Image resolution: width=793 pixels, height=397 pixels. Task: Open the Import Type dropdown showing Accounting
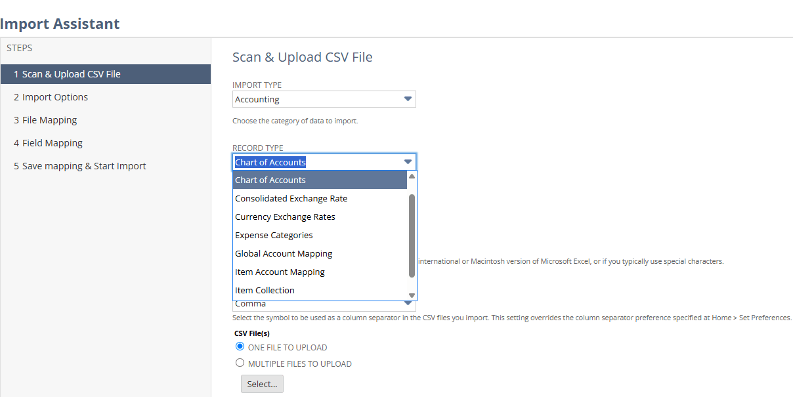[324, 99]
